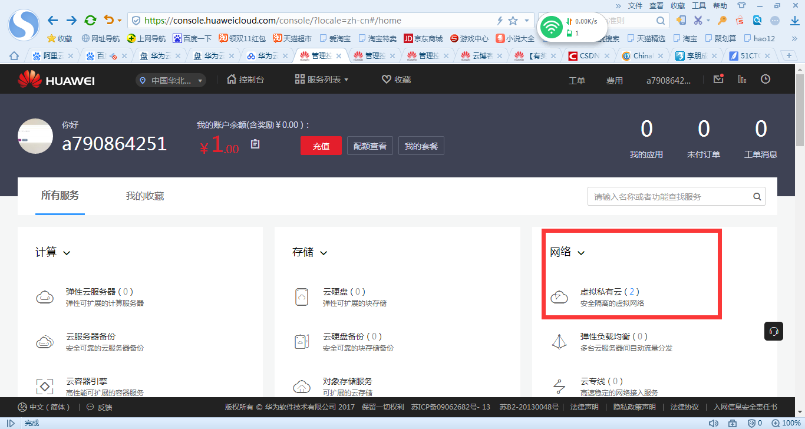The width and height of the screenshot is (805, 429).
Task: Open 控制台 console link in header
Action: coord(245,80)
